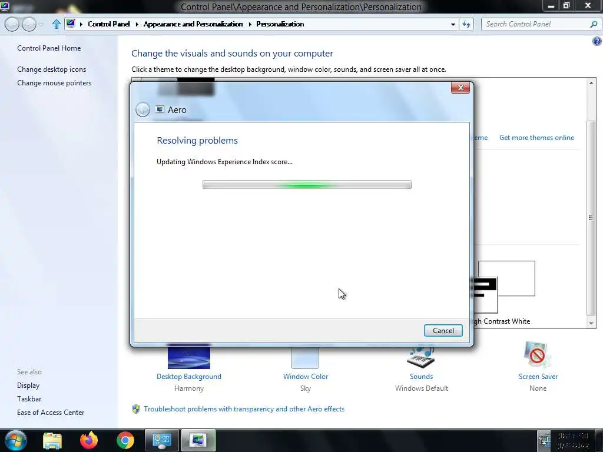Image resolution: width=603 pixels, height=452 pixels.
Task: Click the search magnifier icon
Action: point(594,24)
